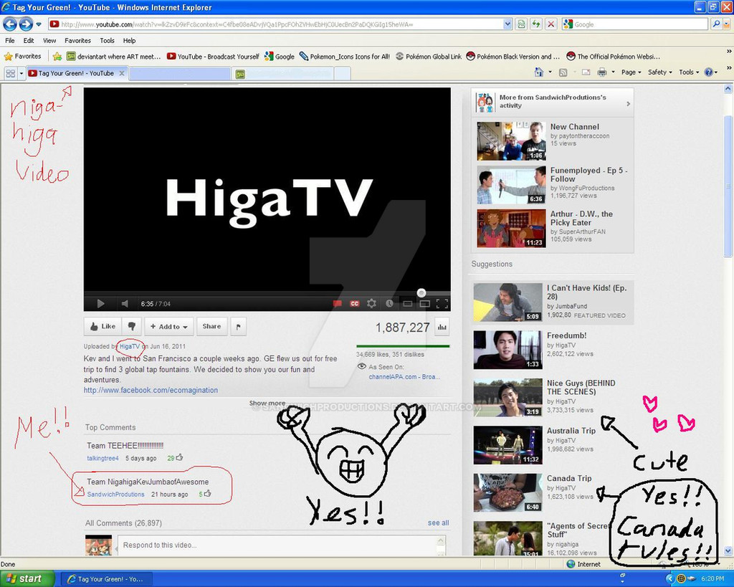Expand More from SandwichProdutions's activity
This screenshot has width=734, height=587.
pyautogui.click(x=553, y=102)
